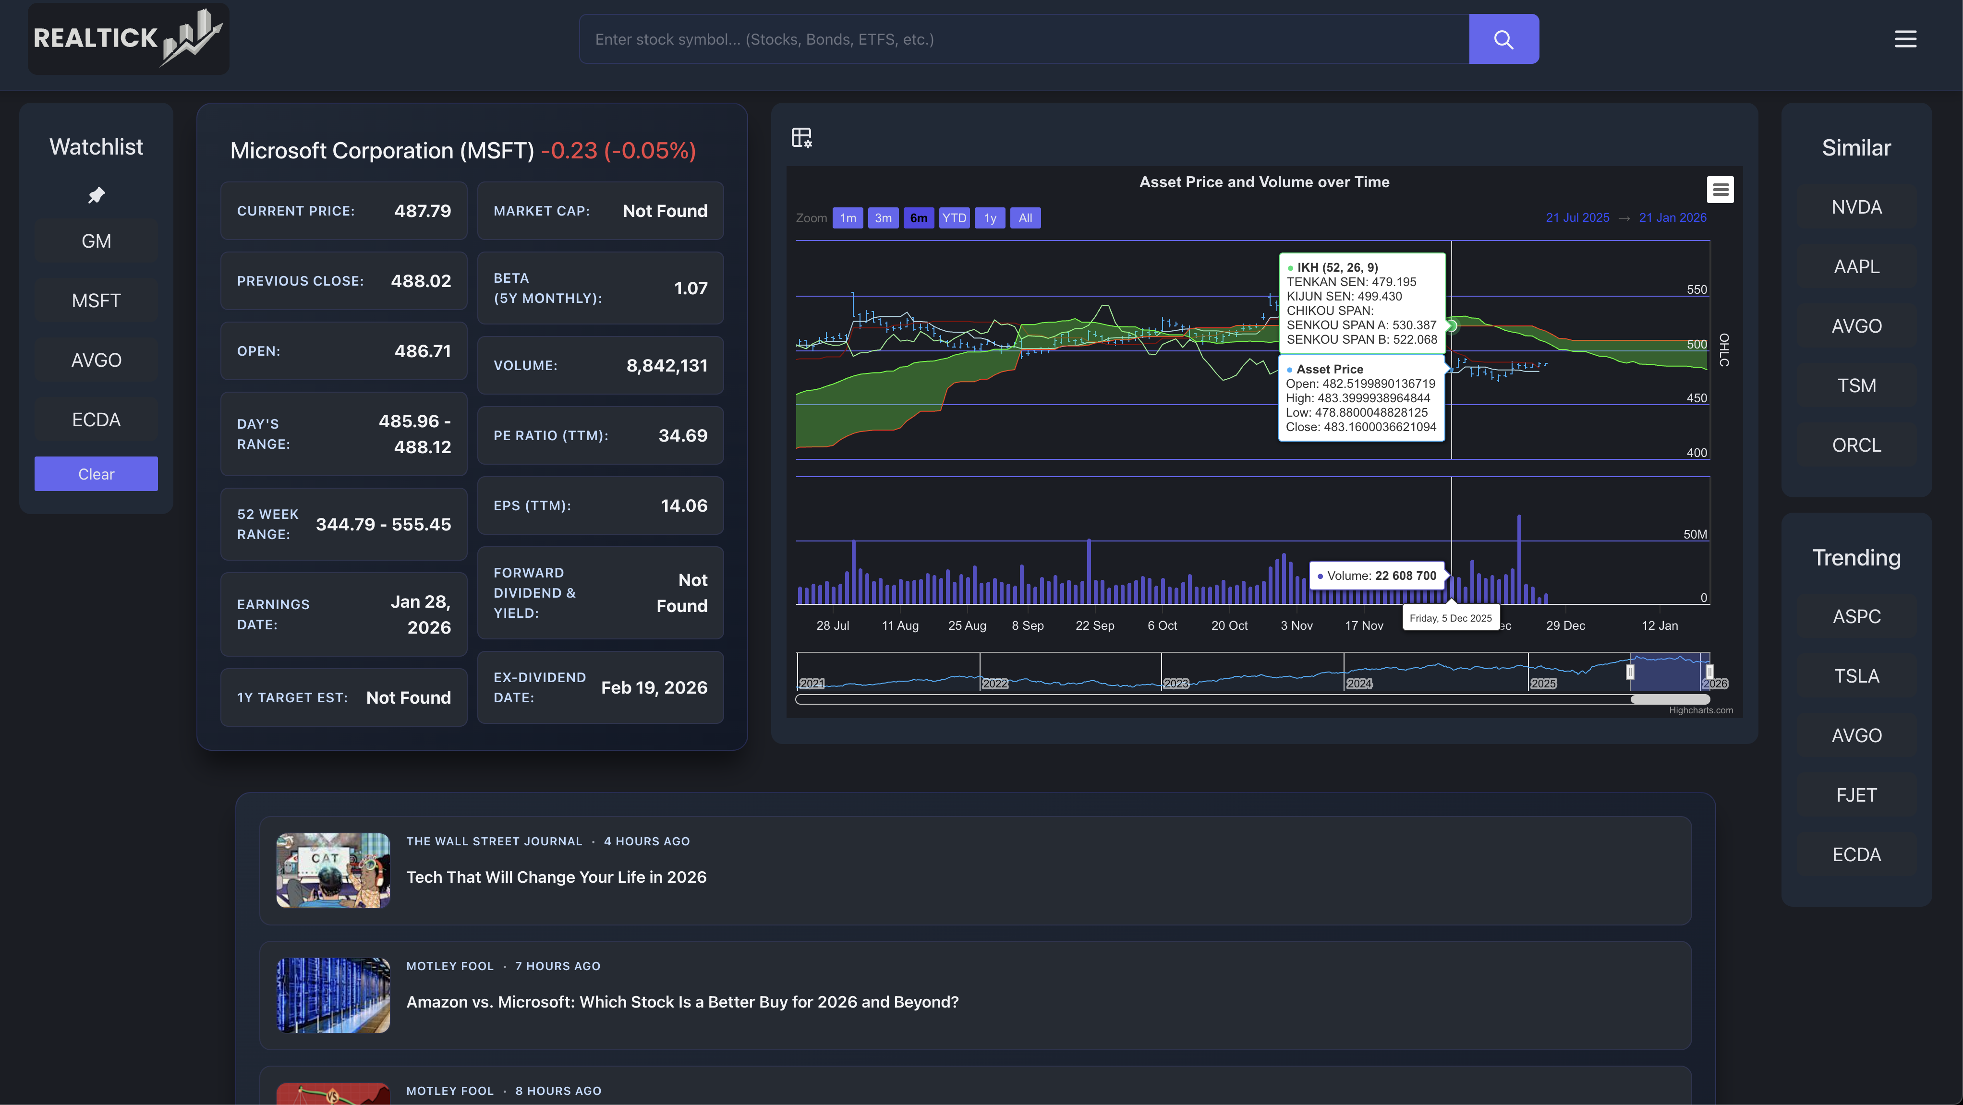Switch chart zoom to 1m range
The image size is (1963, 1105).
tap(848, 218)
